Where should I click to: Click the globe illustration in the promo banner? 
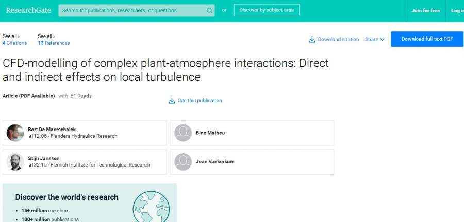(151, 206)
